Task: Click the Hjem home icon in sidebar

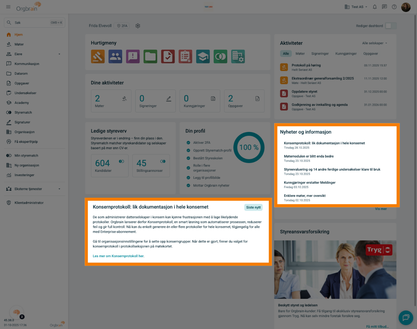Action: [9, 35]
